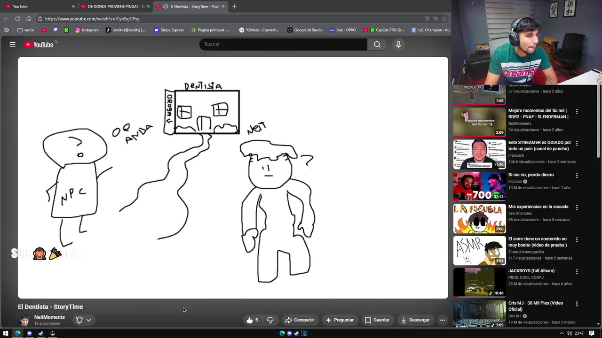
Task: Close the DE DONDE PROVIENE PINGA tab
Action: [148, 6]
